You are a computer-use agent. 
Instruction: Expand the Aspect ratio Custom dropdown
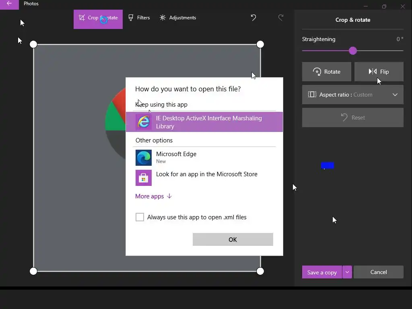[x=352, y=95]
